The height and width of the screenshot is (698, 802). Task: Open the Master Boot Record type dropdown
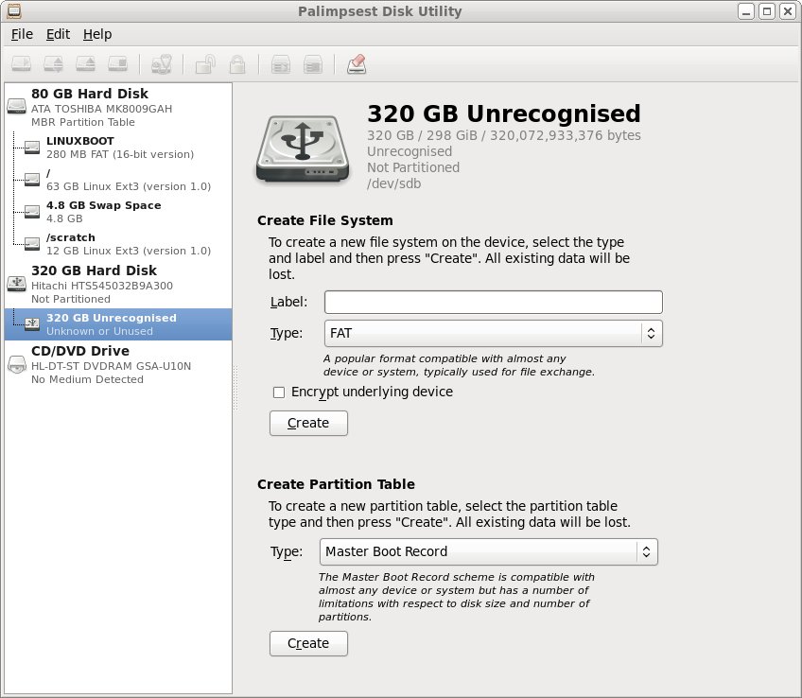489,551
